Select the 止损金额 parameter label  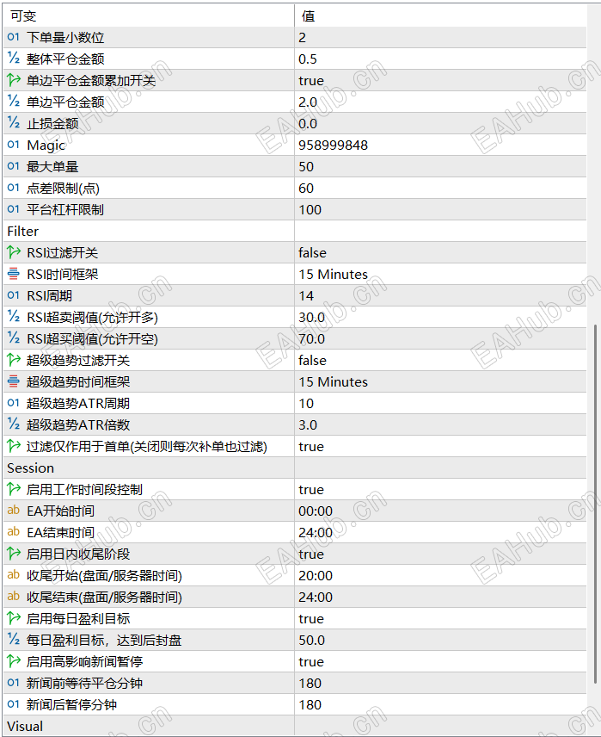tap(52, 124)
